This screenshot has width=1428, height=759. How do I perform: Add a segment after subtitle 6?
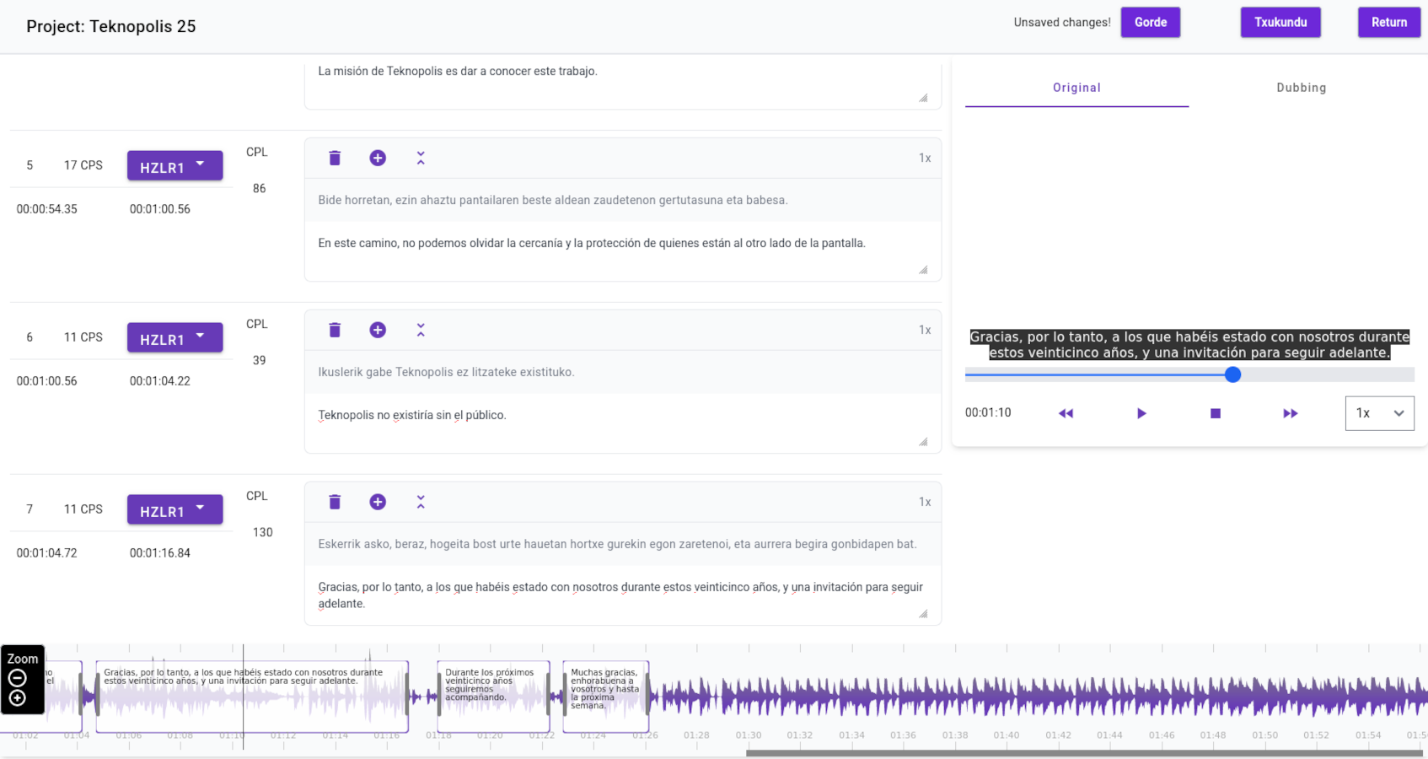378,331
